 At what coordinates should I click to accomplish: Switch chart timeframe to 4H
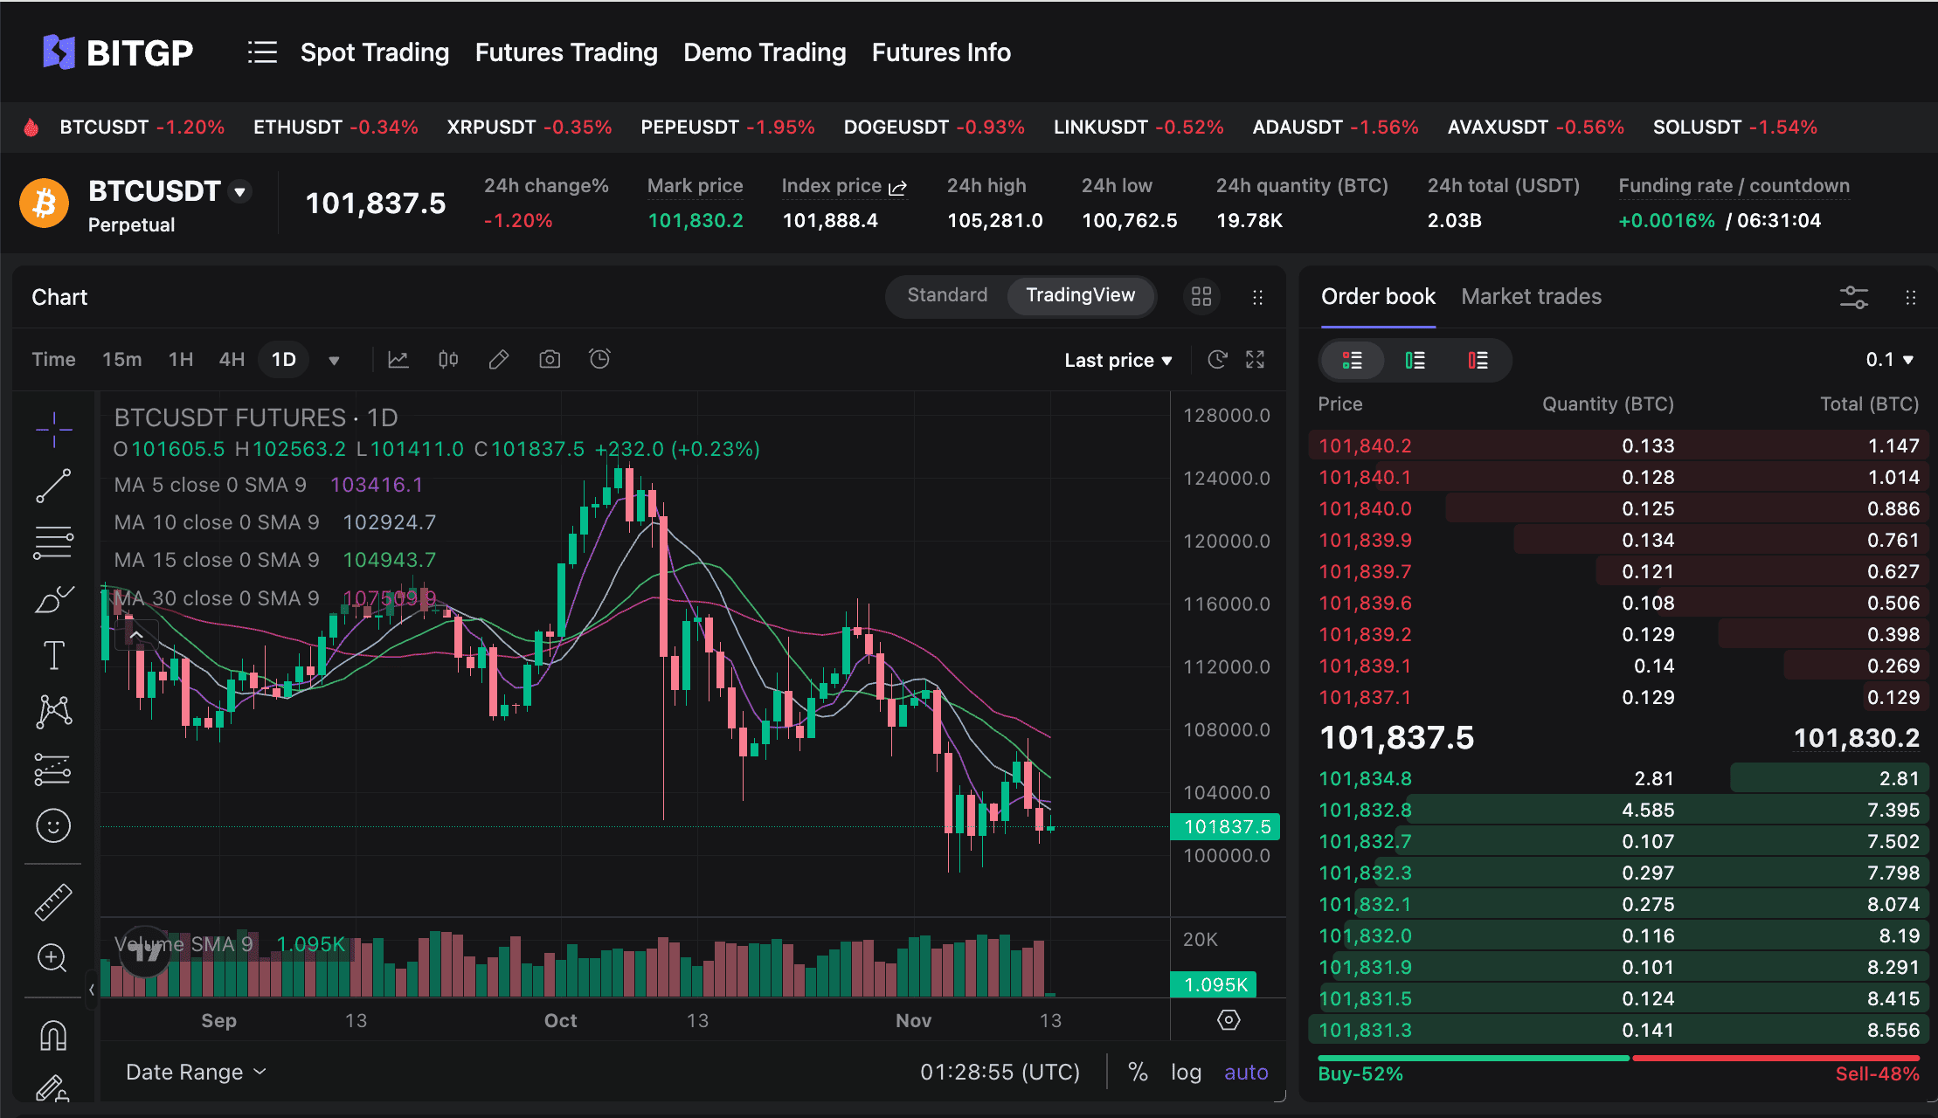click(231, 359)
